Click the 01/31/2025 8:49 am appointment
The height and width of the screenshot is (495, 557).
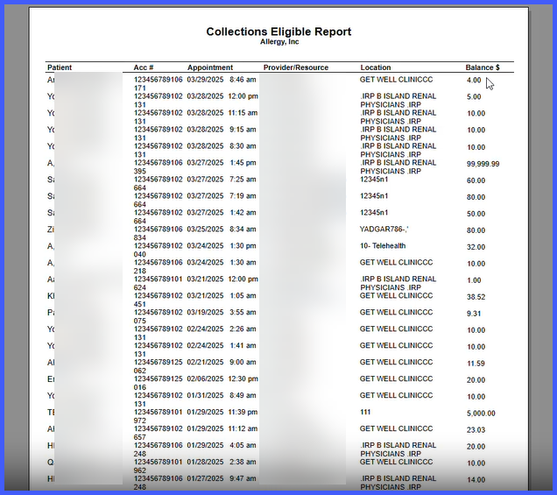coord(222,395)
